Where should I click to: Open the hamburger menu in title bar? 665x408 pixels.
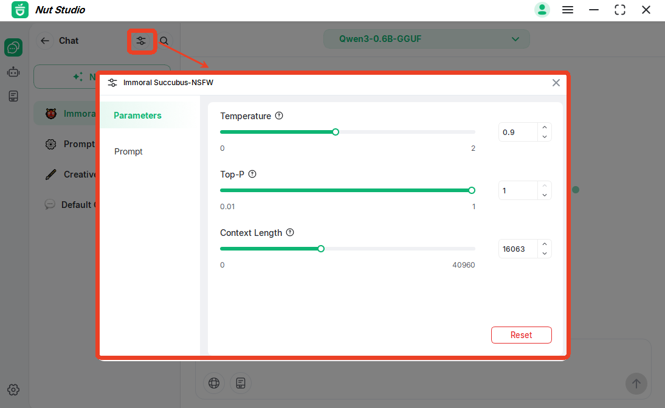tap(568, 10)
